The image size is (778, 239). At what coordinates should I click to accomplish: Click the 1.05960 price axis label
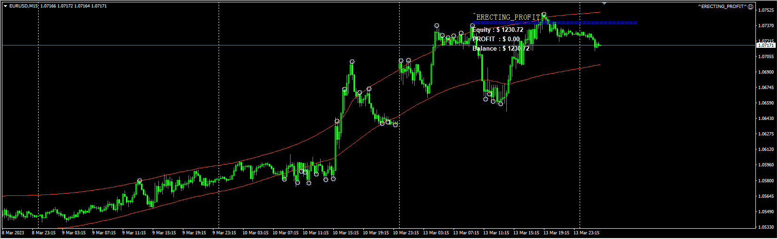point(766,165)
